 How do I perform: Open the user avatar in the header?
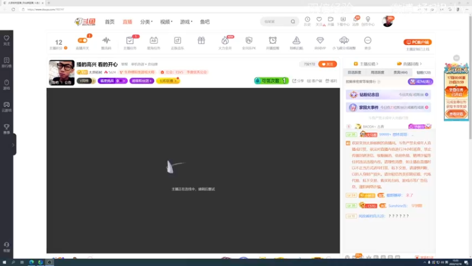[x=387, y=22]
